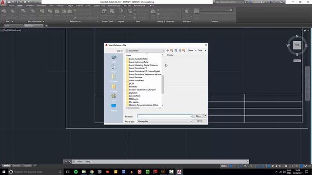Select the Curso Illustrator Total folder
Screen dimensions: 312x175
click(138, 59)
